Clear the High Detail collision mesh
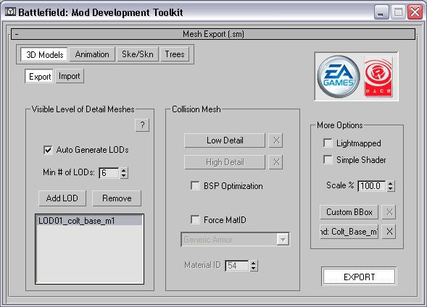 tap(275, 162)
